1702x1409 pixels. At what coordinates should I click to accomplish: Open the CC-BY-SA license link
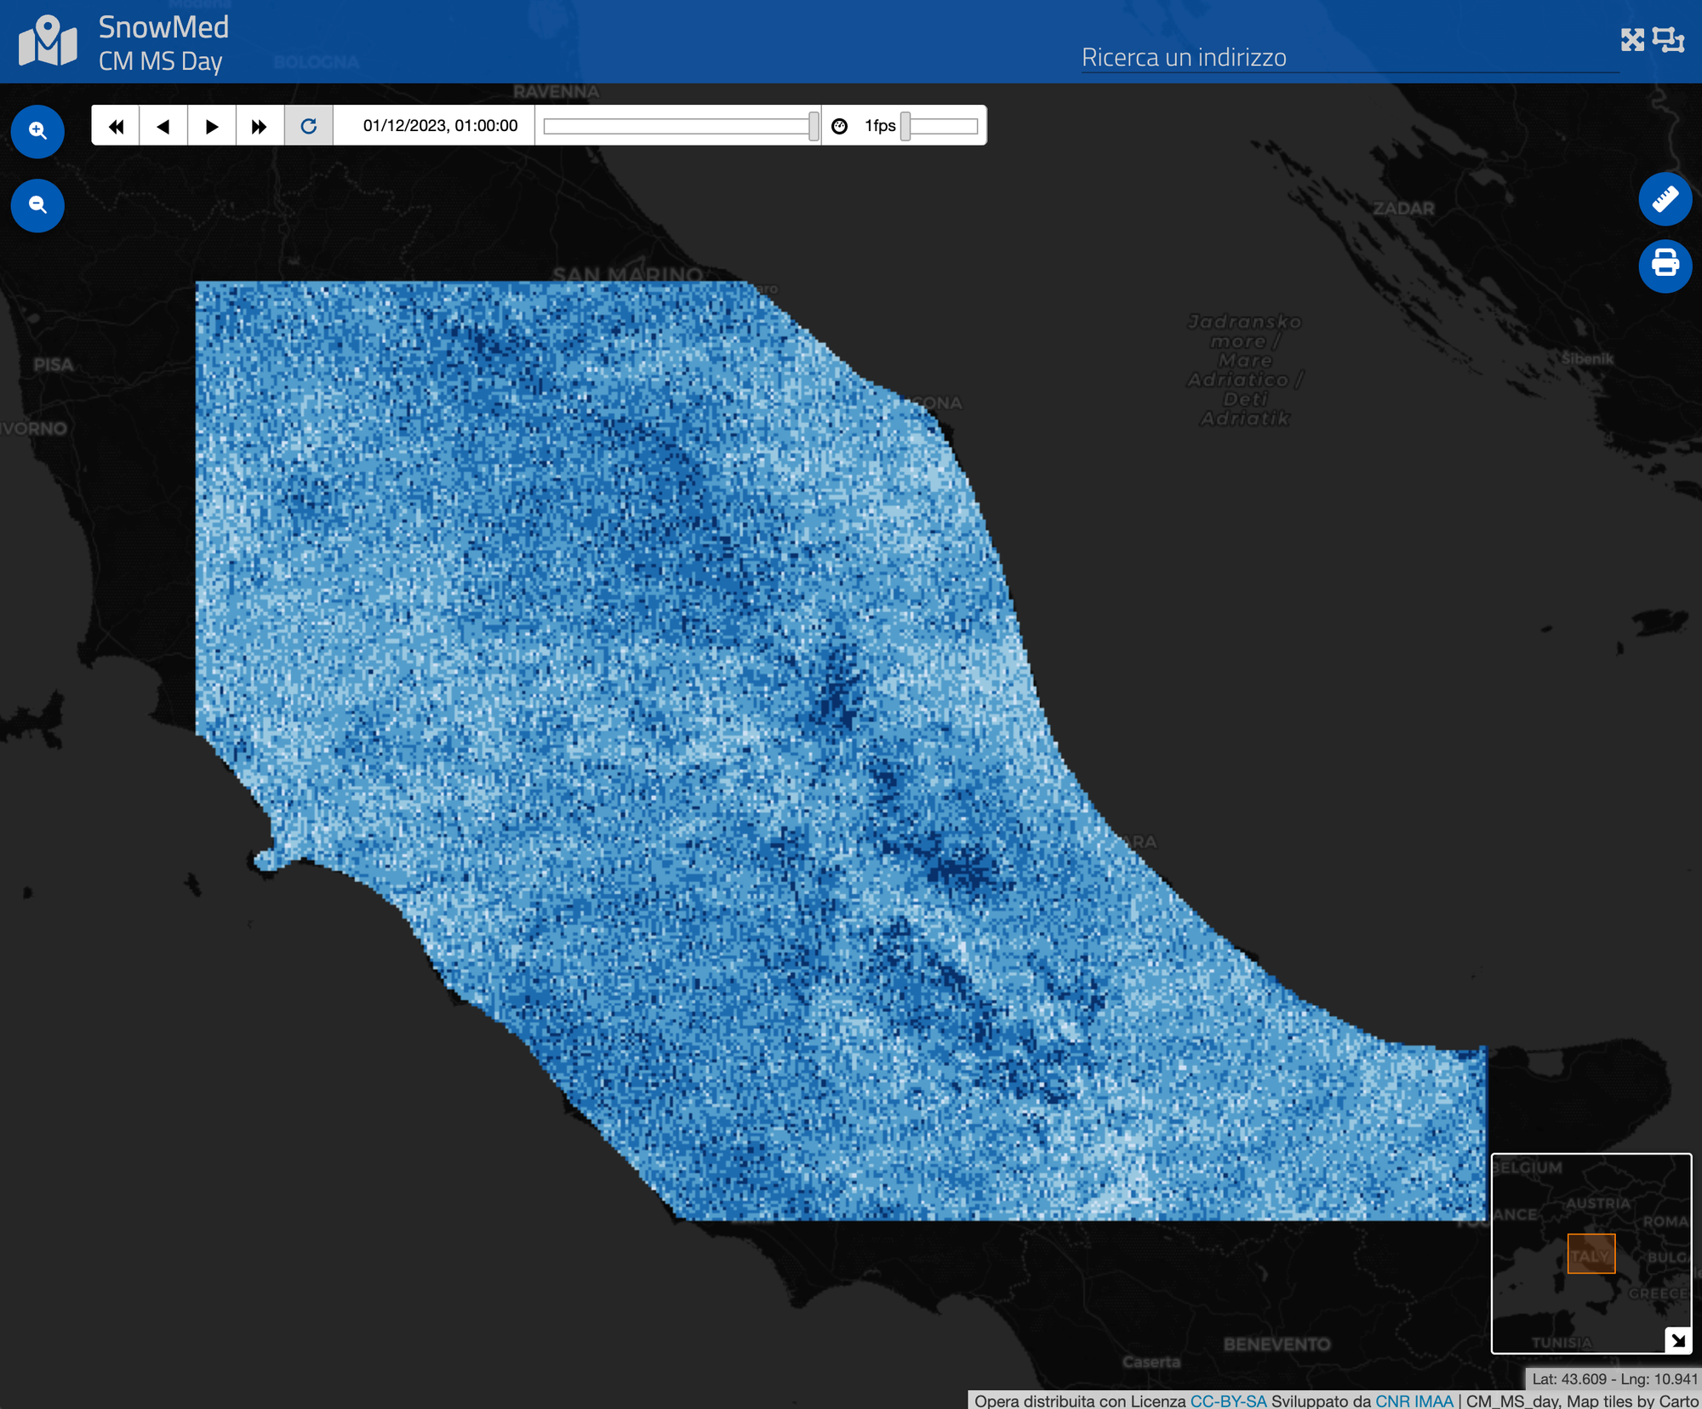pos(1228,1400)
